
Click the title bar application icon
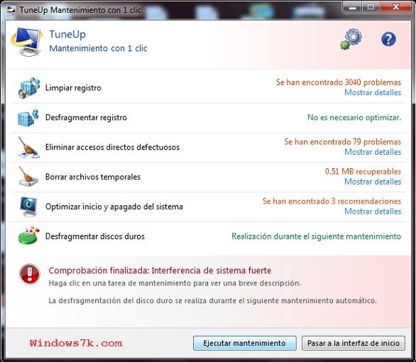[11, 10]
